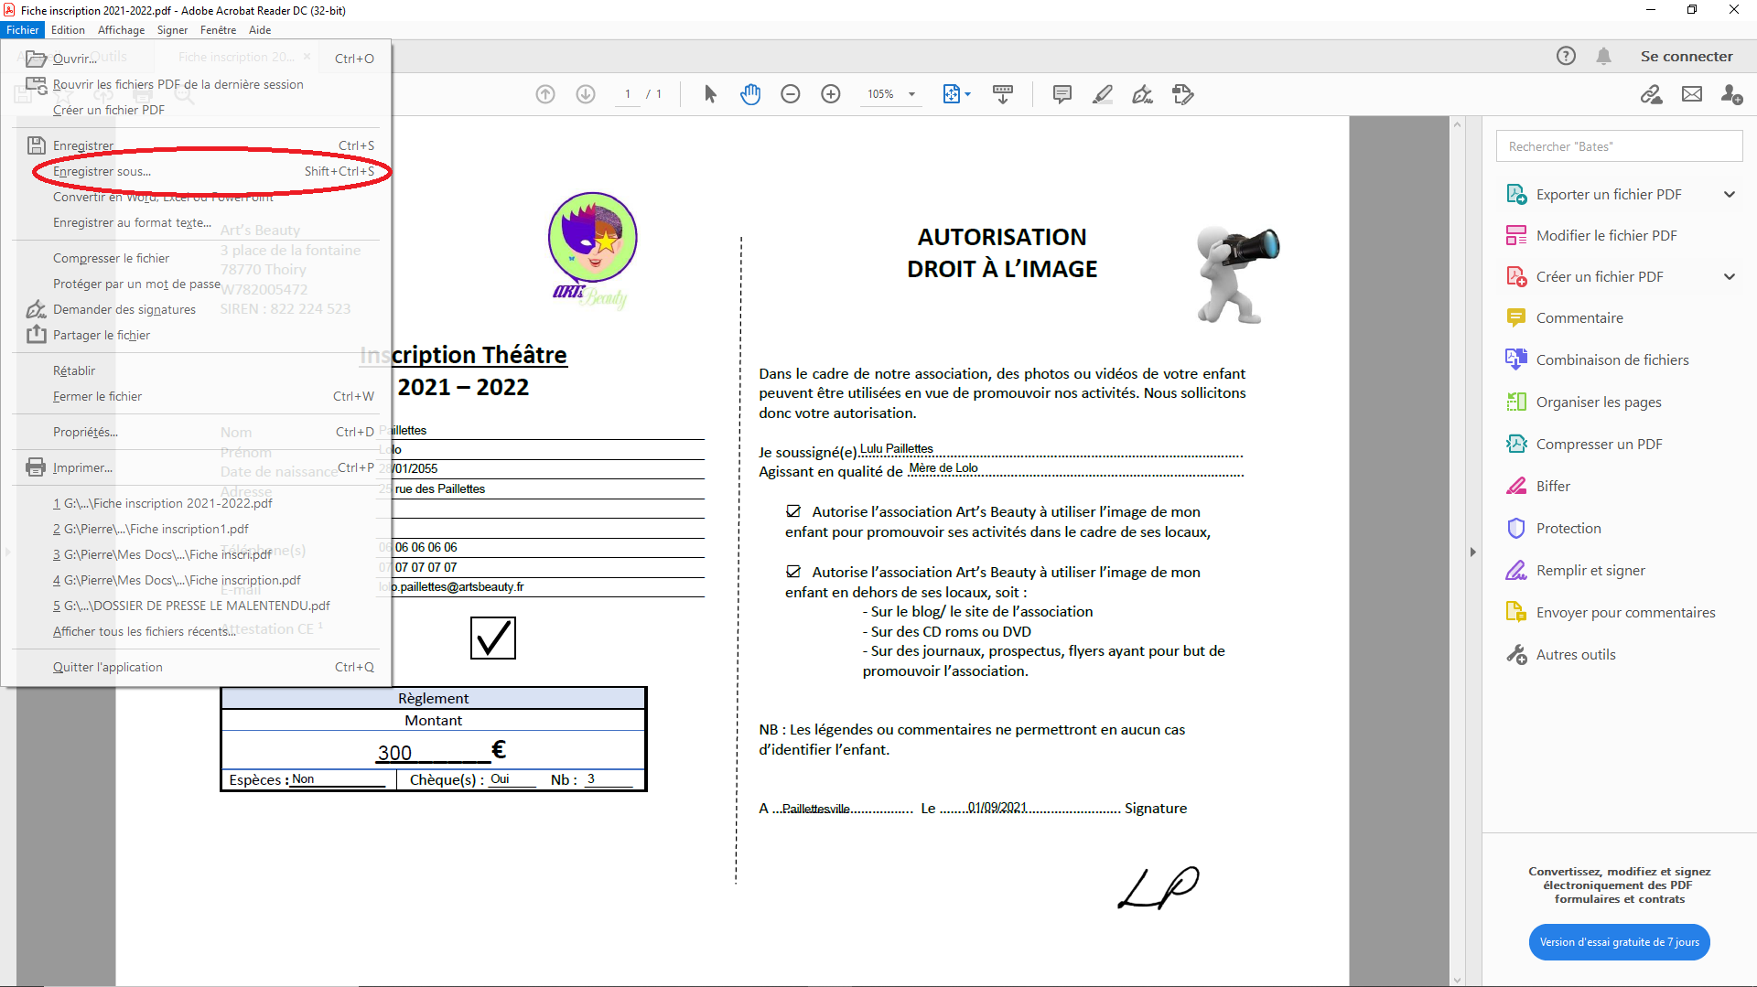
Task: Collapse the right tools pane arrow
Action: click(x=1472, y=552)
